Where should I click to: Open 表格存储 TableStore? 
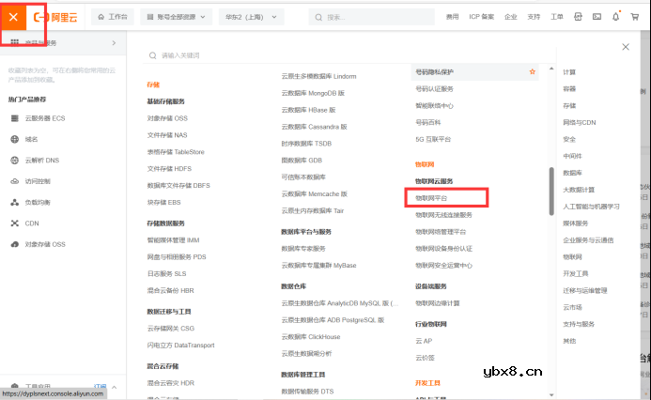coord(176,152)
